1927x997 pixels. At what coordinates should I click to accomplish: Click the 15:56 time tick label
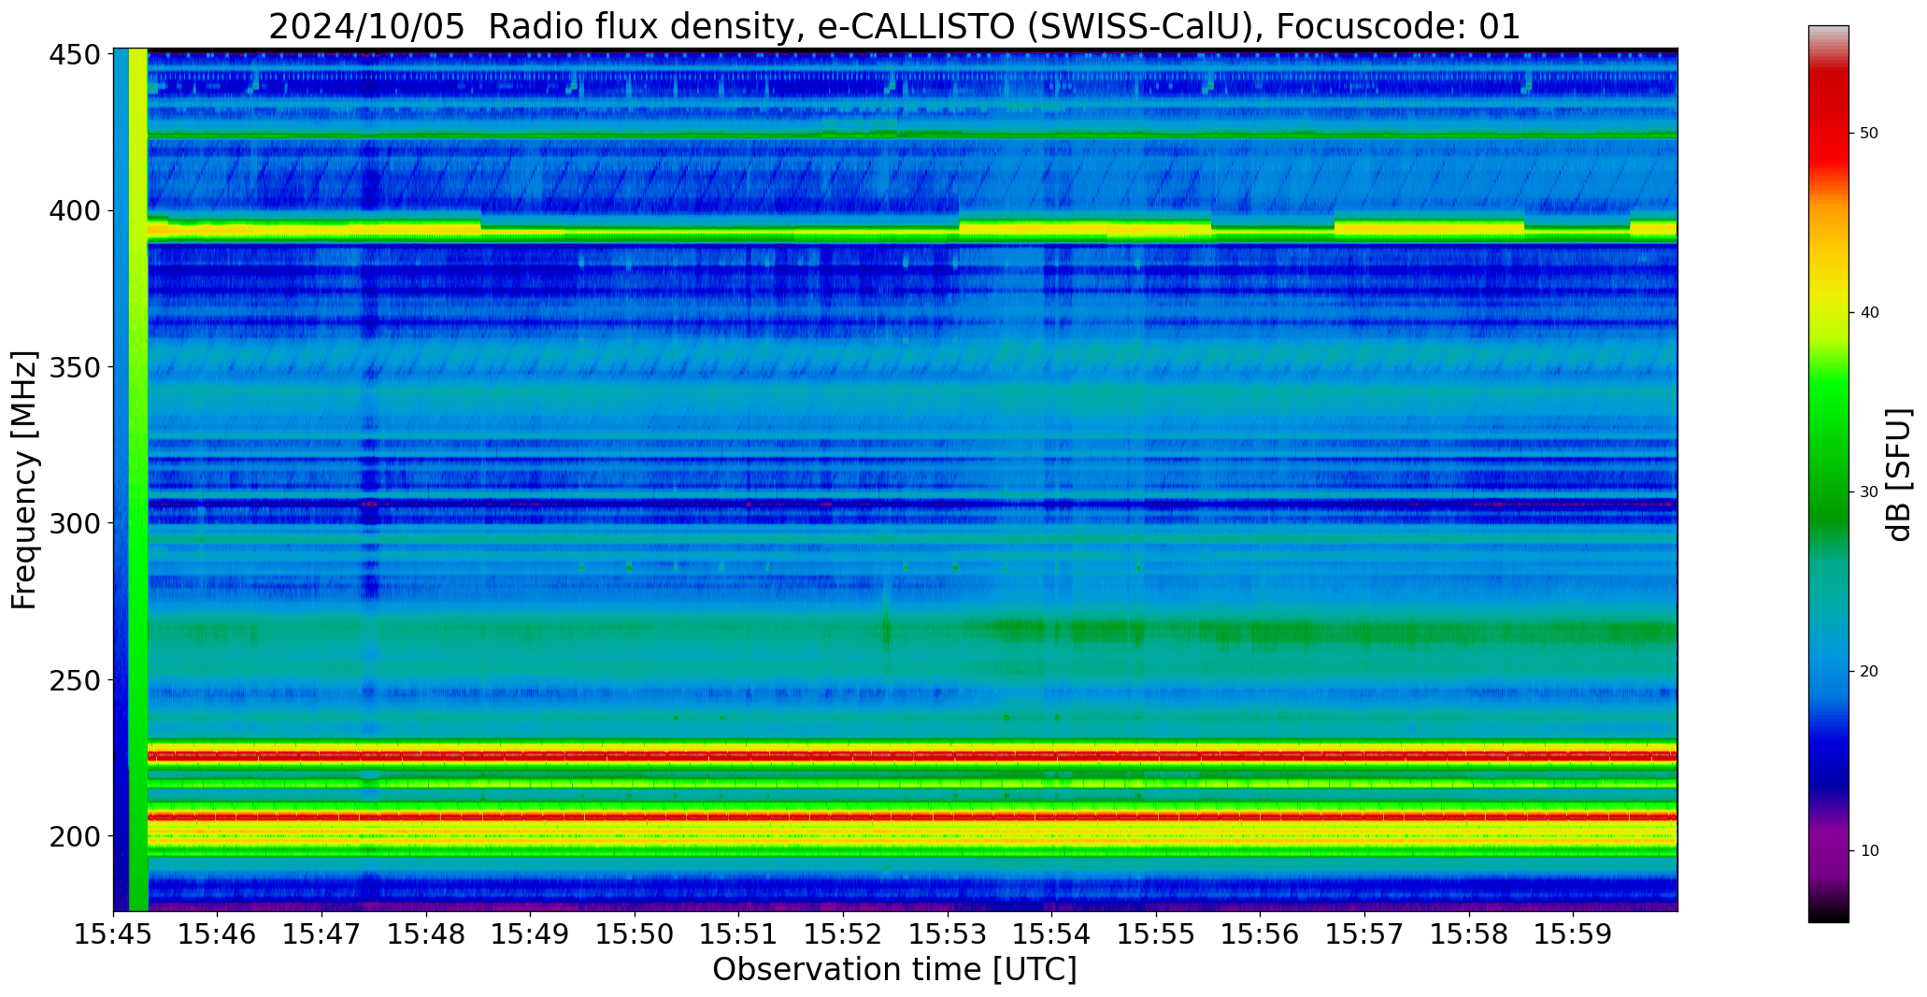pyautogui.click(x=1261, y=934)
